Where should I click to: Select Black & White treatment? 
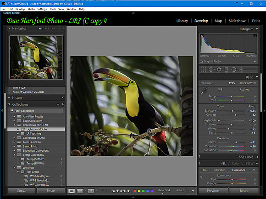pyautogui.click(x=248, y=83)
